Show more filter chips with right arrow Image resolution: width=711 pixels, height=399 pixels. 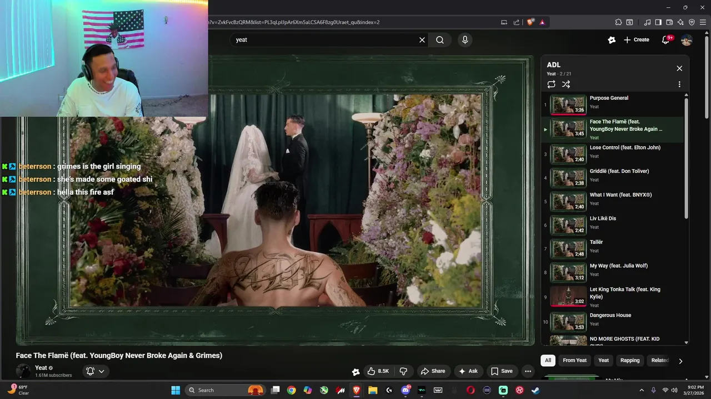(680, 361)
